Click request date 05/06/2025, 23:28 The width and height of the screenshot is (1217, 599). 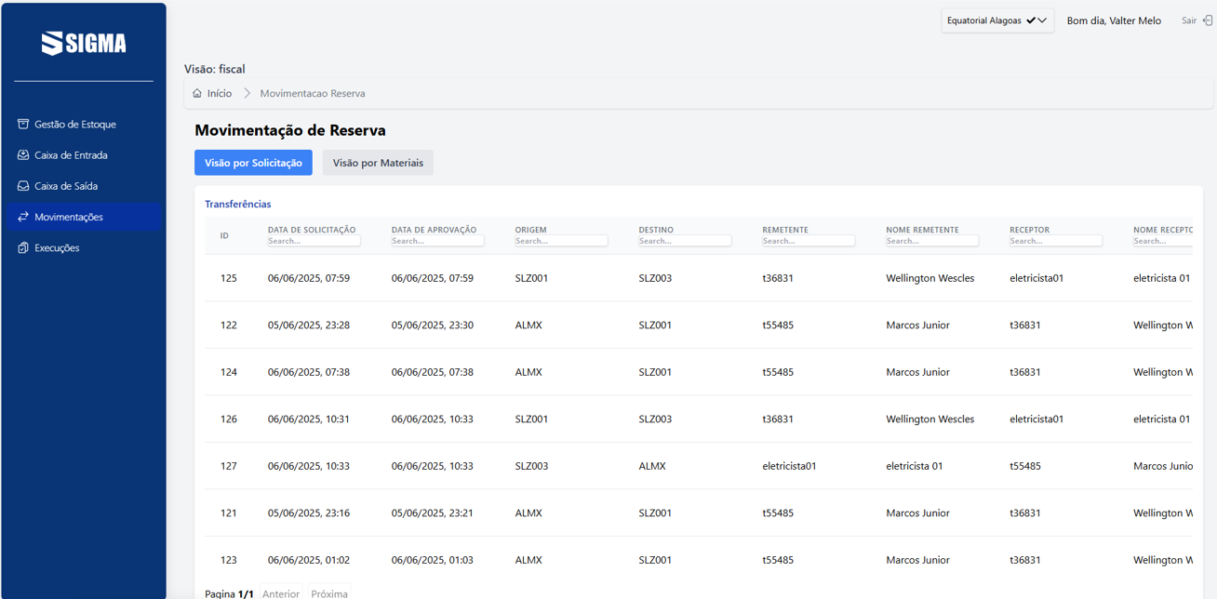[309, 325]
